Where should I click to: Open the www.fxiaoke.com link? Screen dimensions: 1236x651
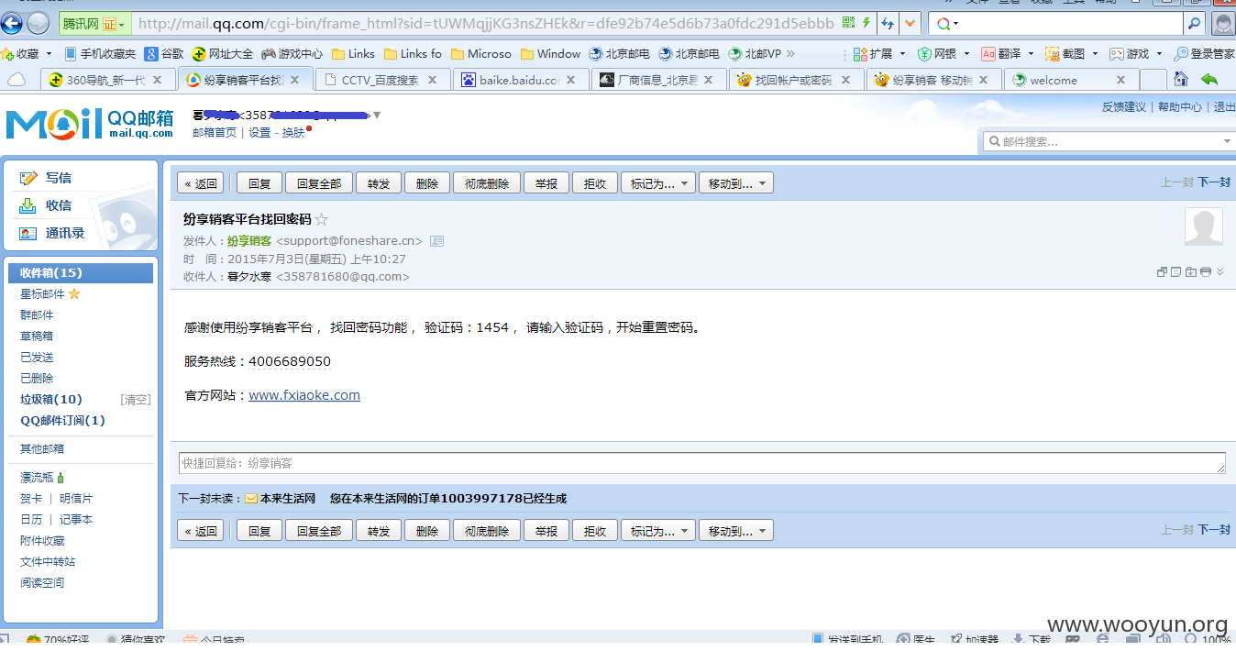point(304,395)
